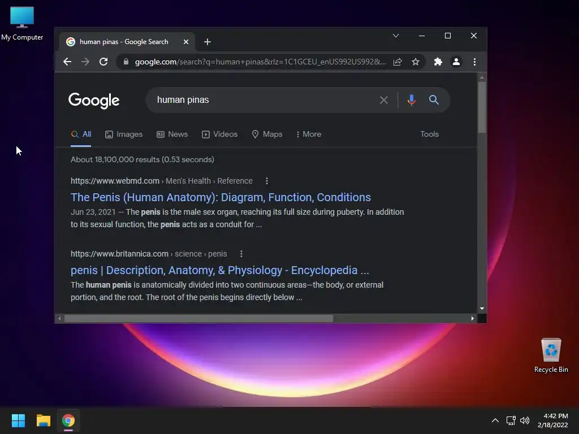Go back using Chrome's back arrow
The image size is (579, 434).
pyautogui.click(x=67, y=62)
